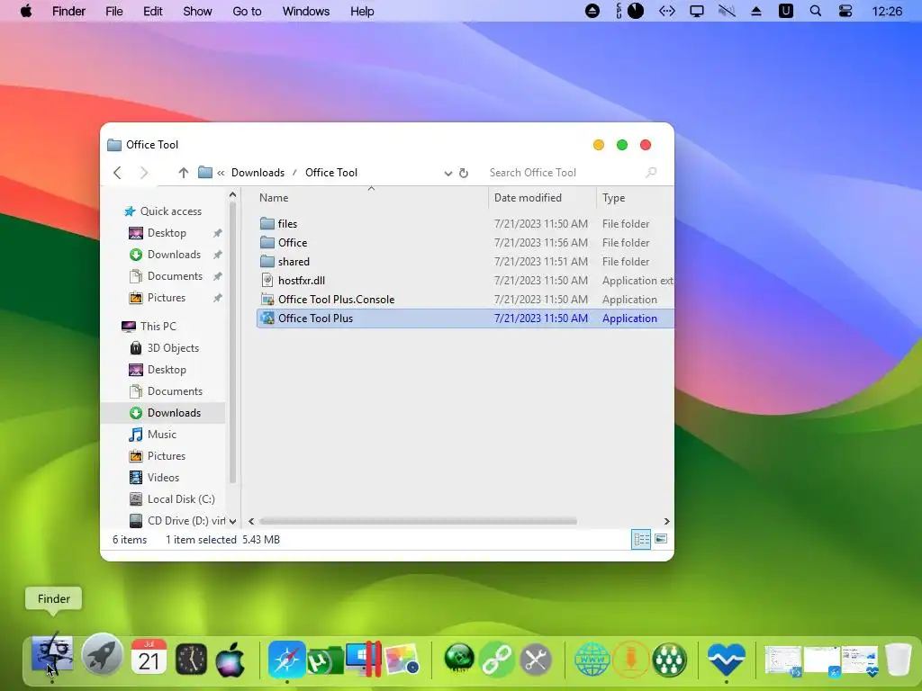The width and height of the screenshot is (922, 691).
Task: Open the green uTorrent folder dock icon
Action: click(x=324, y=660)
